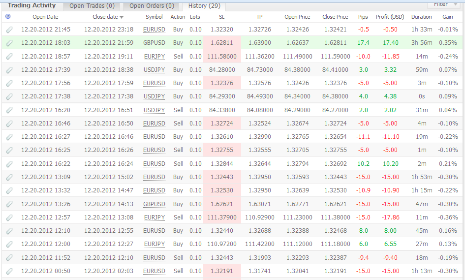Image resolution: width=465 pixels, height=280 pixels.
Task: Open the EURUSD link in the 21:45 trade row
Action: tap(154, 30)
